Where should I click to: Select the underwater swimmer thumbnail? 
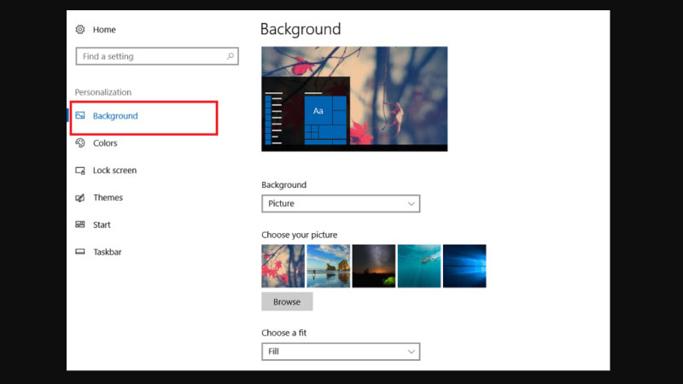coord(419,265)
